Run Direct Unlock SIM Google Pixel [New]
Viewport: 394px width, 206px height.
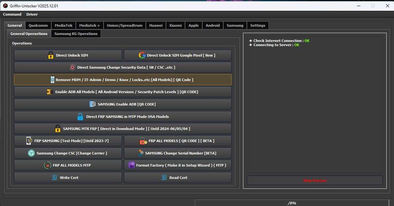click(178, 55)
